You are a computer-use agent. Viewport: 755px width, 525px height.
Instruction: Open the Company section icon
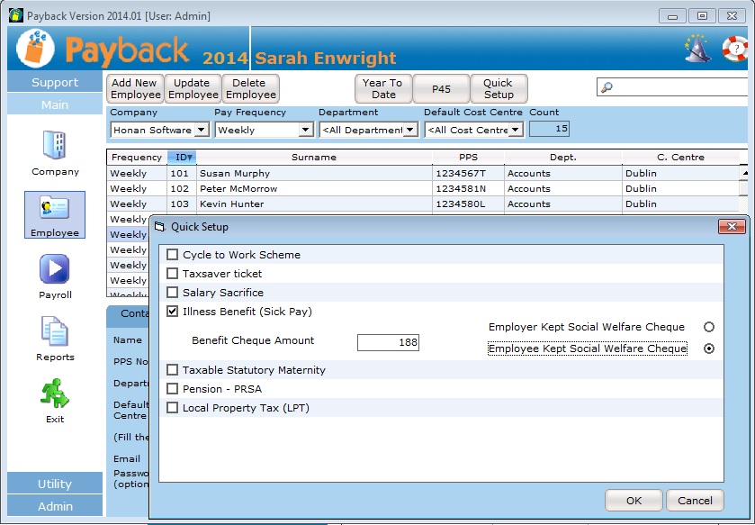click(x=55, y=146)
